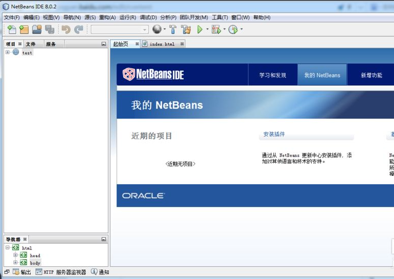
Task: Open Debug Project dropdown arrow
Action: 224,29
